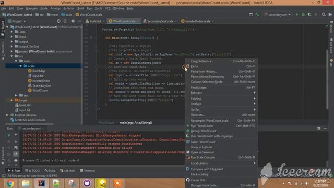
Task: Run with coverage icon in top toolbar
Action: click(309, 15)
